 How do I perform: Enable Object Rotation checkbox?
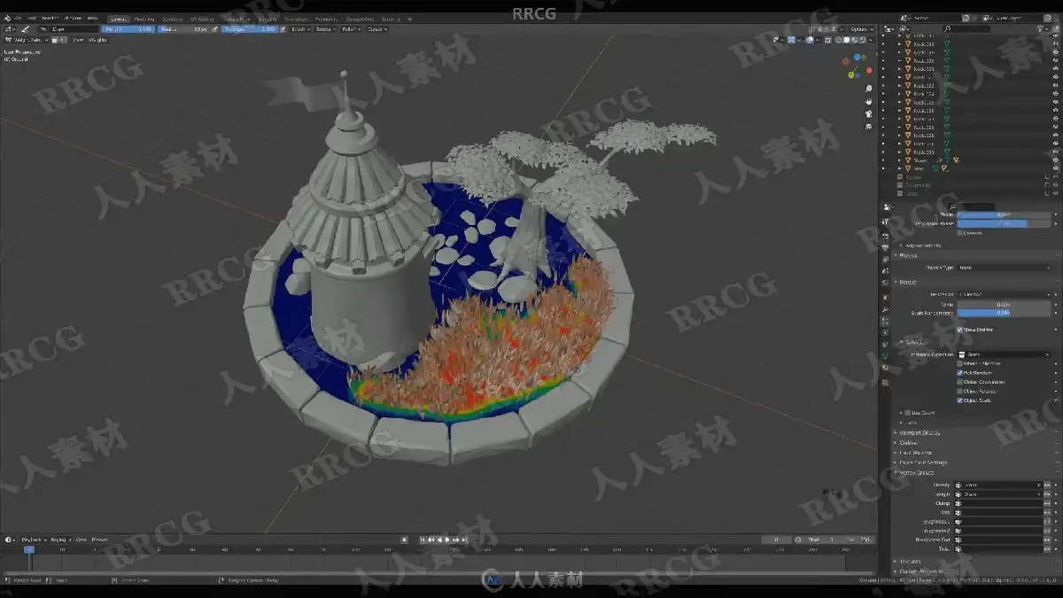coord(959,391)
